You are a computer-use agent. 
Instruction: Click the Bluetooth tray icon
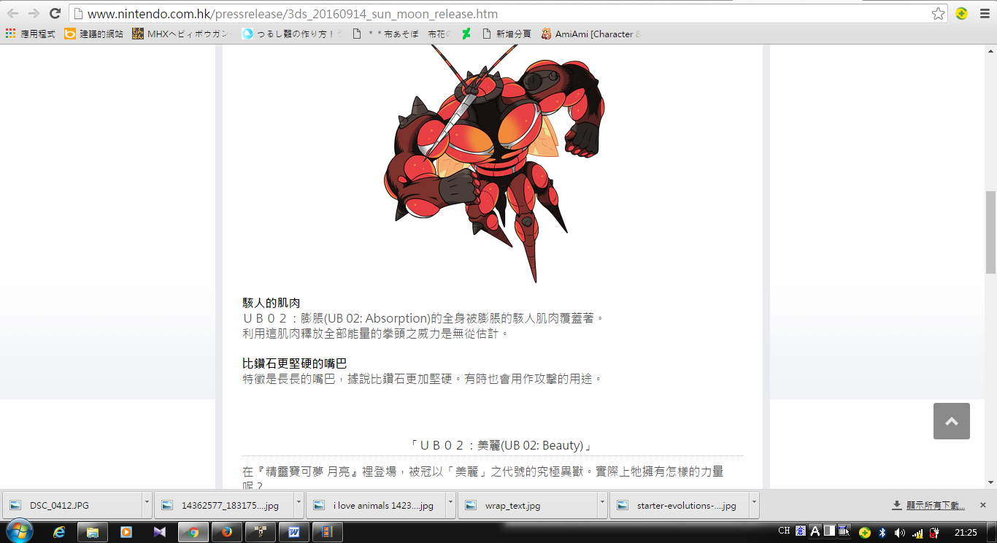pos(882,532)
